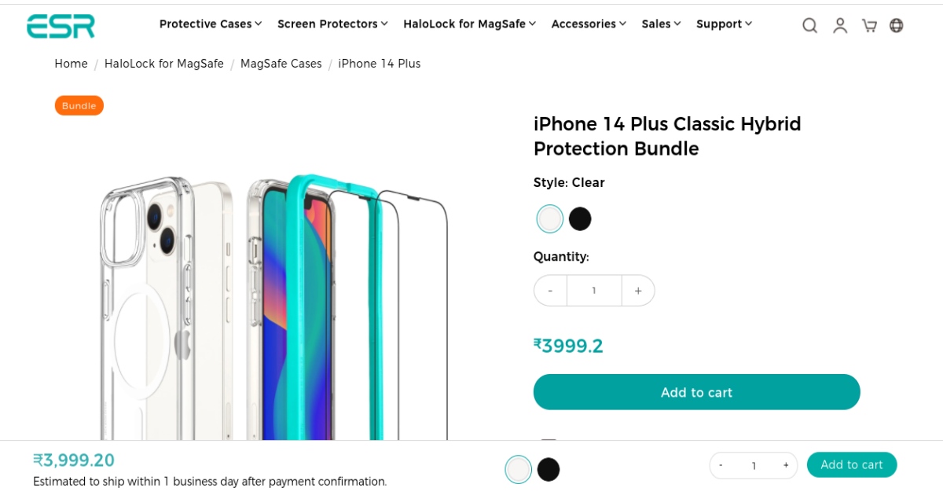View the shopping cart icon

tap(869, 25)
